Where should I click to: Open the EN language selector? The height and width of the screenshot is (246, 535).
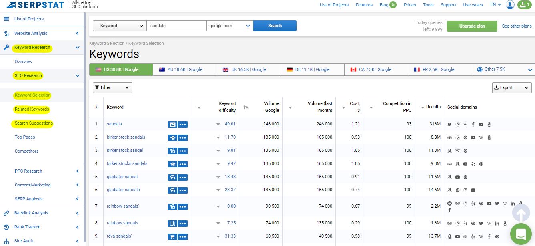(495, 5)
